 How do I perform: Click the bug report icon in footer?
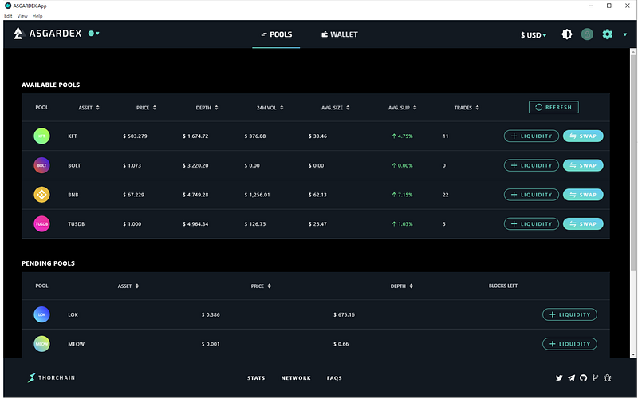608,377
